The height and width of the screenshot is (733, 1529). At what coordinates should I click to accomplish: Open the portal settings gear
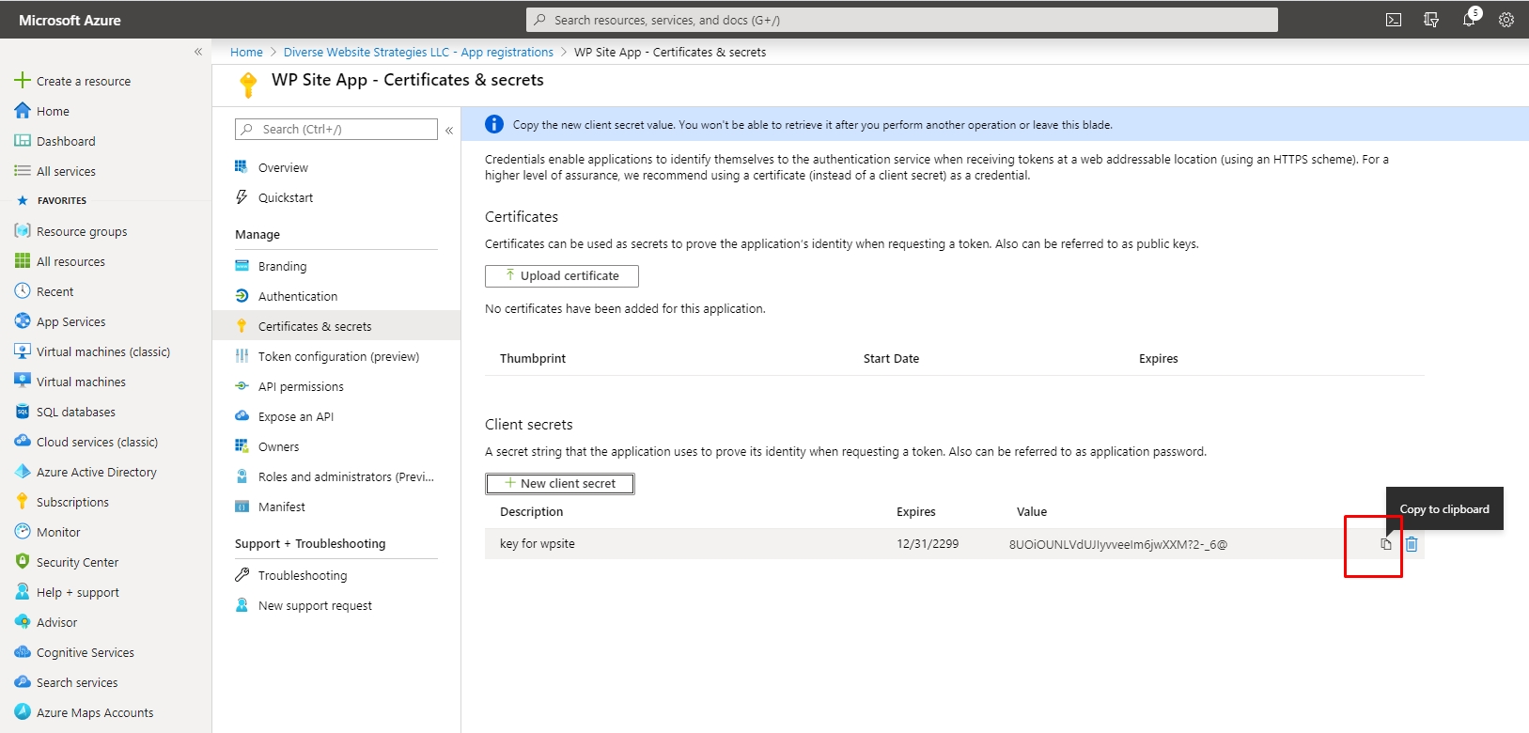[1506, 20]
